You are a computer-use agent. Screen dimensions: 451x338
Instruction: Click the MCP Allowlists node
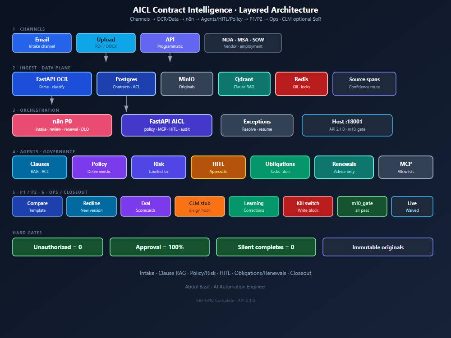406,167
